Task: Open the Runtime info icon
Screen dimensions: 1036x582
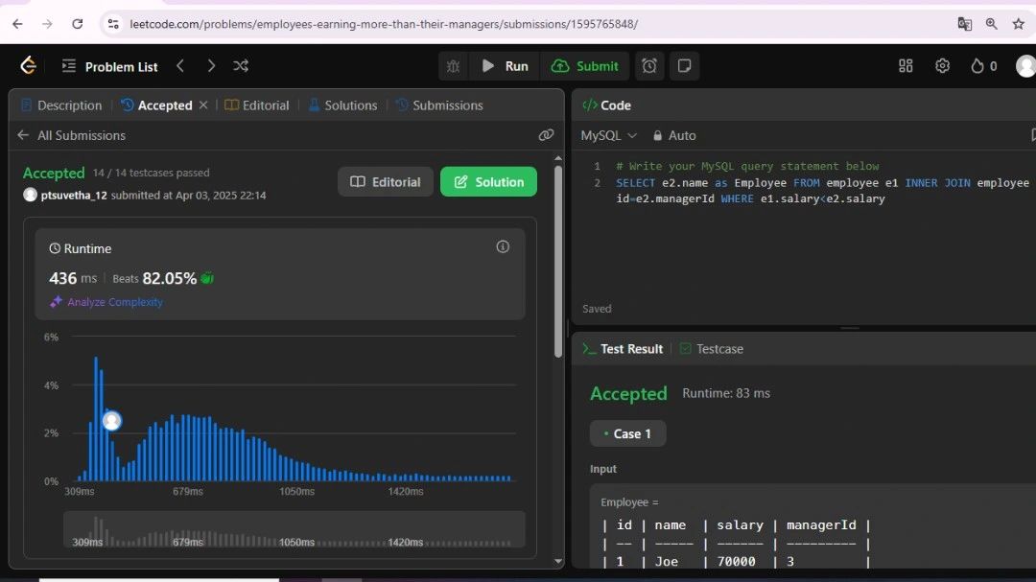Action: pos(503,247)
